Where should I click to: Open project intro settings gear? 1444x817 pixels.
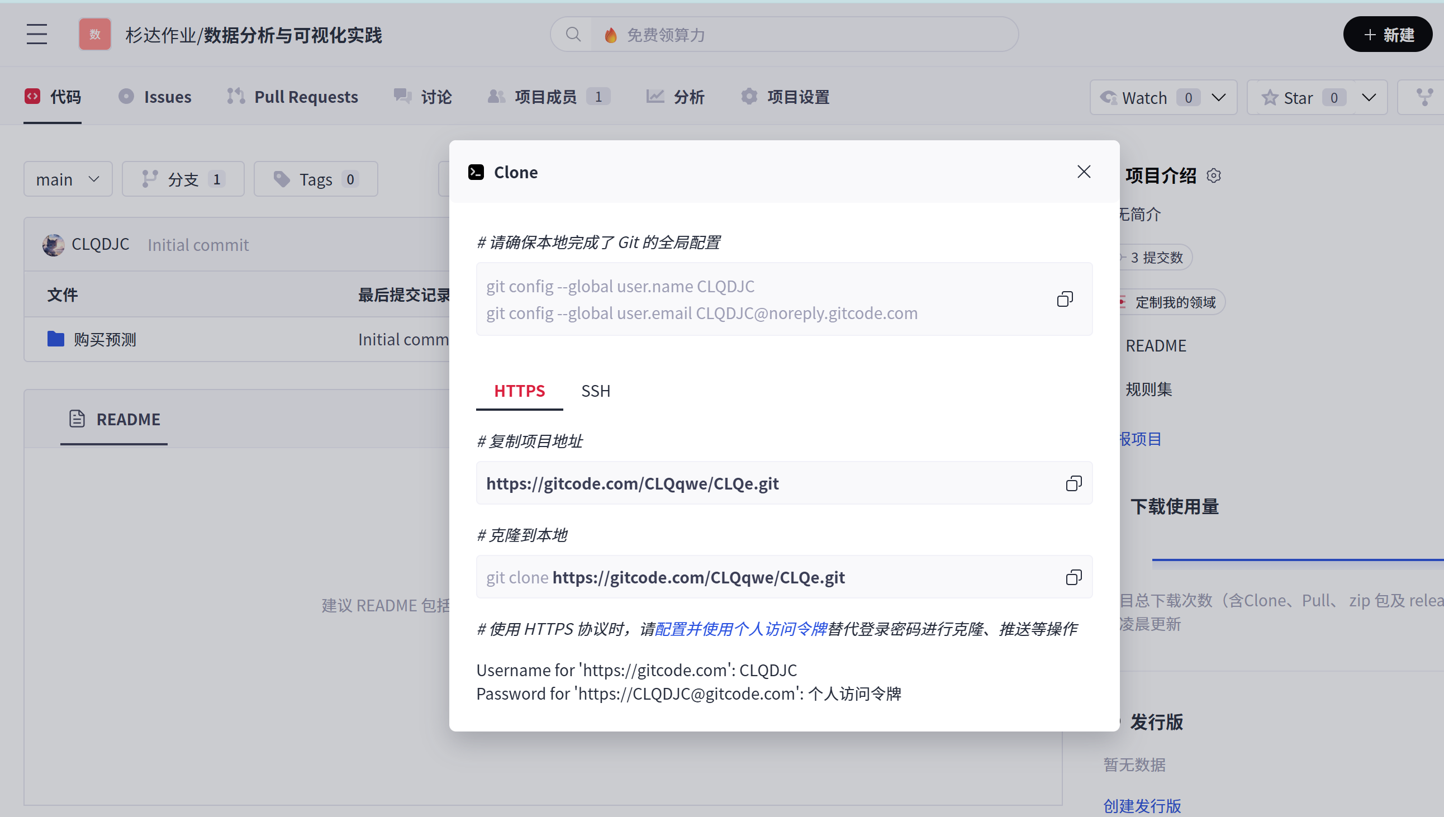click(x=1213, y=175)
